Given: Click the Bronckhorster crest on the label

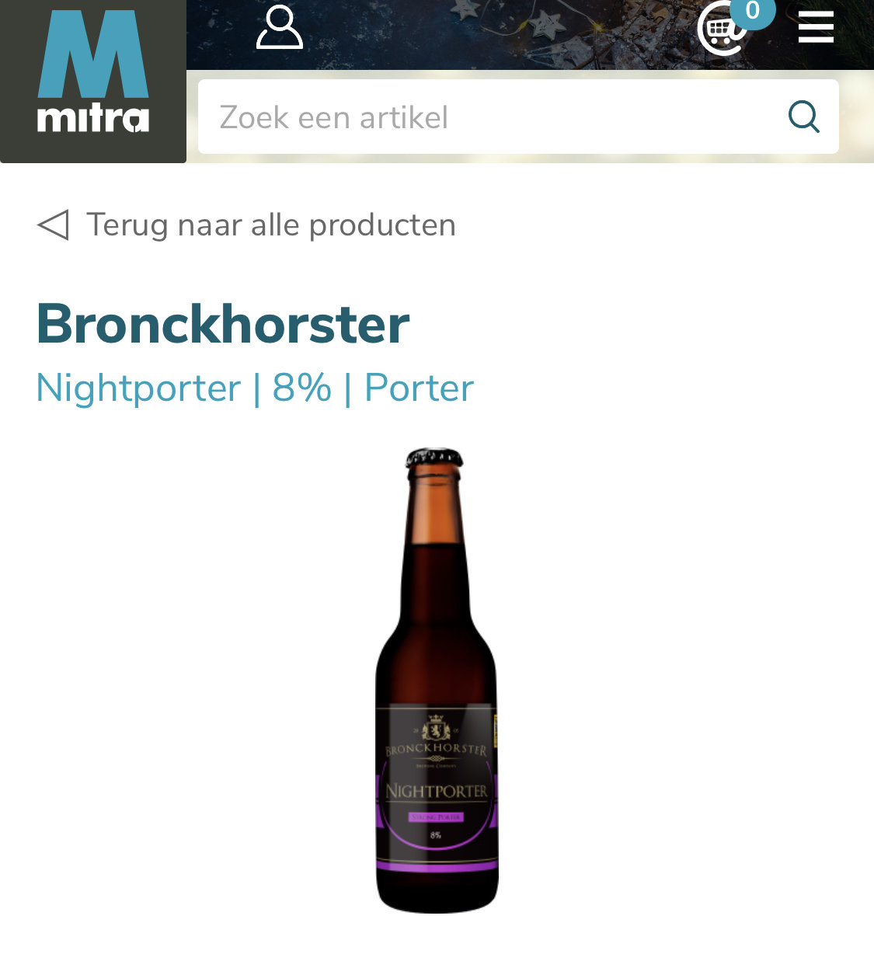Looking at the screenshot, I should click(x=436, y=729).
